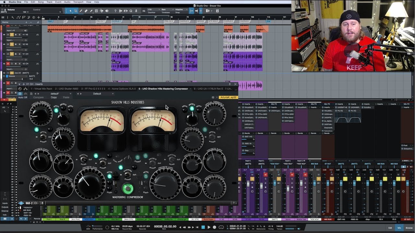Switch to UAD Studer A800 insert tab
Screen dimensions: 415x233
point(66,89)
